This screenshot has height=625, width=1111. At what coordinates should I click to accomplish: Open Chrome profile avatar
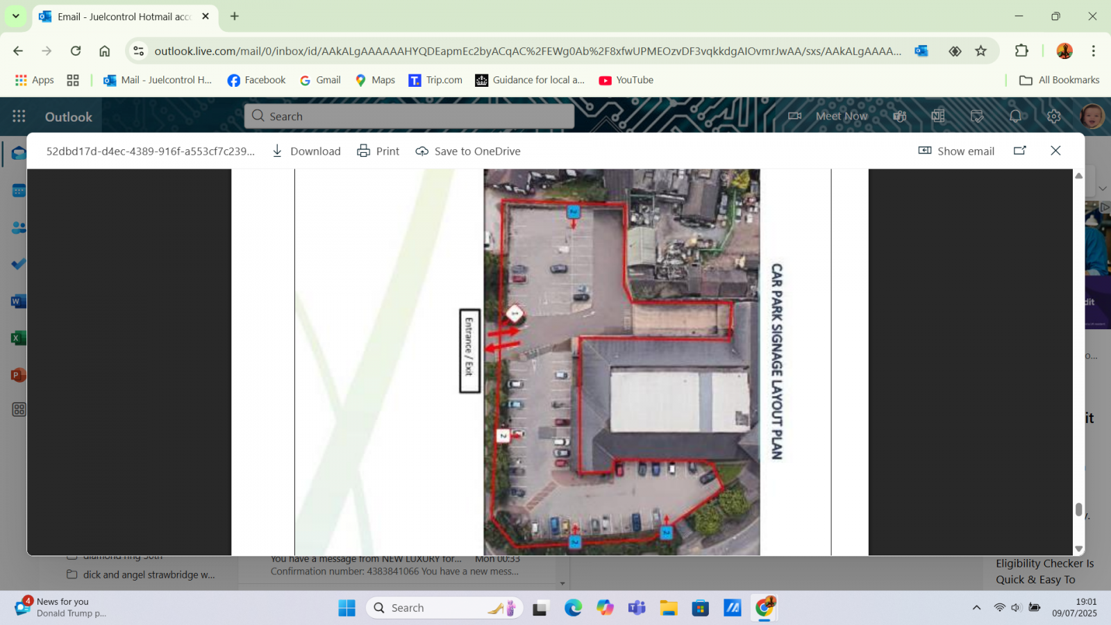[x=1064, y=51]
